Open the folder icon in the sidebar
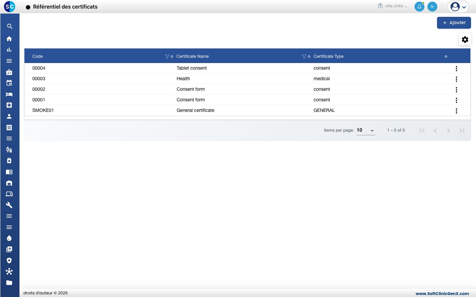 click(9, 282)
